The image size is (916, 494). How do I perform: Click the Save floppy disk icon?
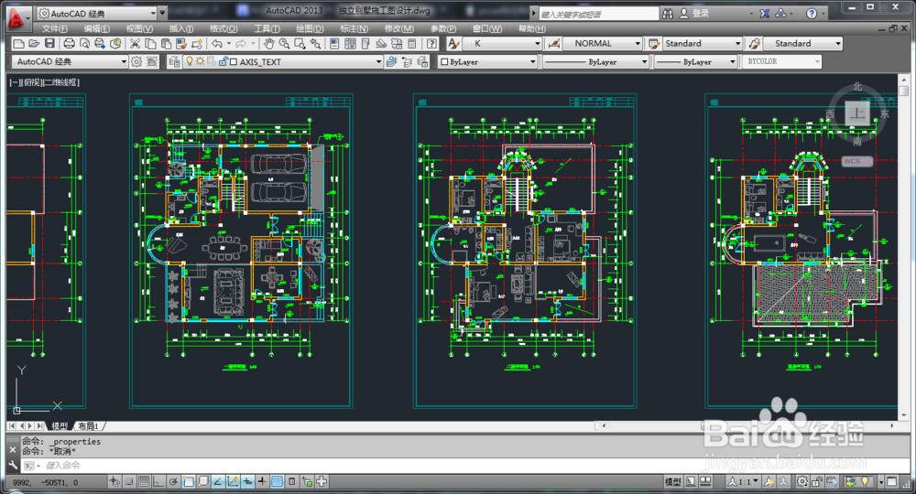point(49,44)
